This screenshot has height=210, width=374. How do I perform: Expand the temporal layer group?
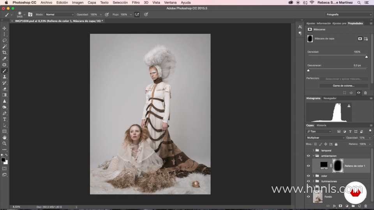313,150
